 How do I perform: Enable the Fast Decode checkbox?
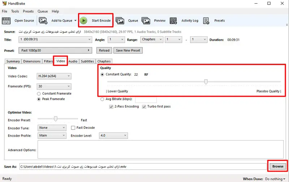[x=73, y=128]
